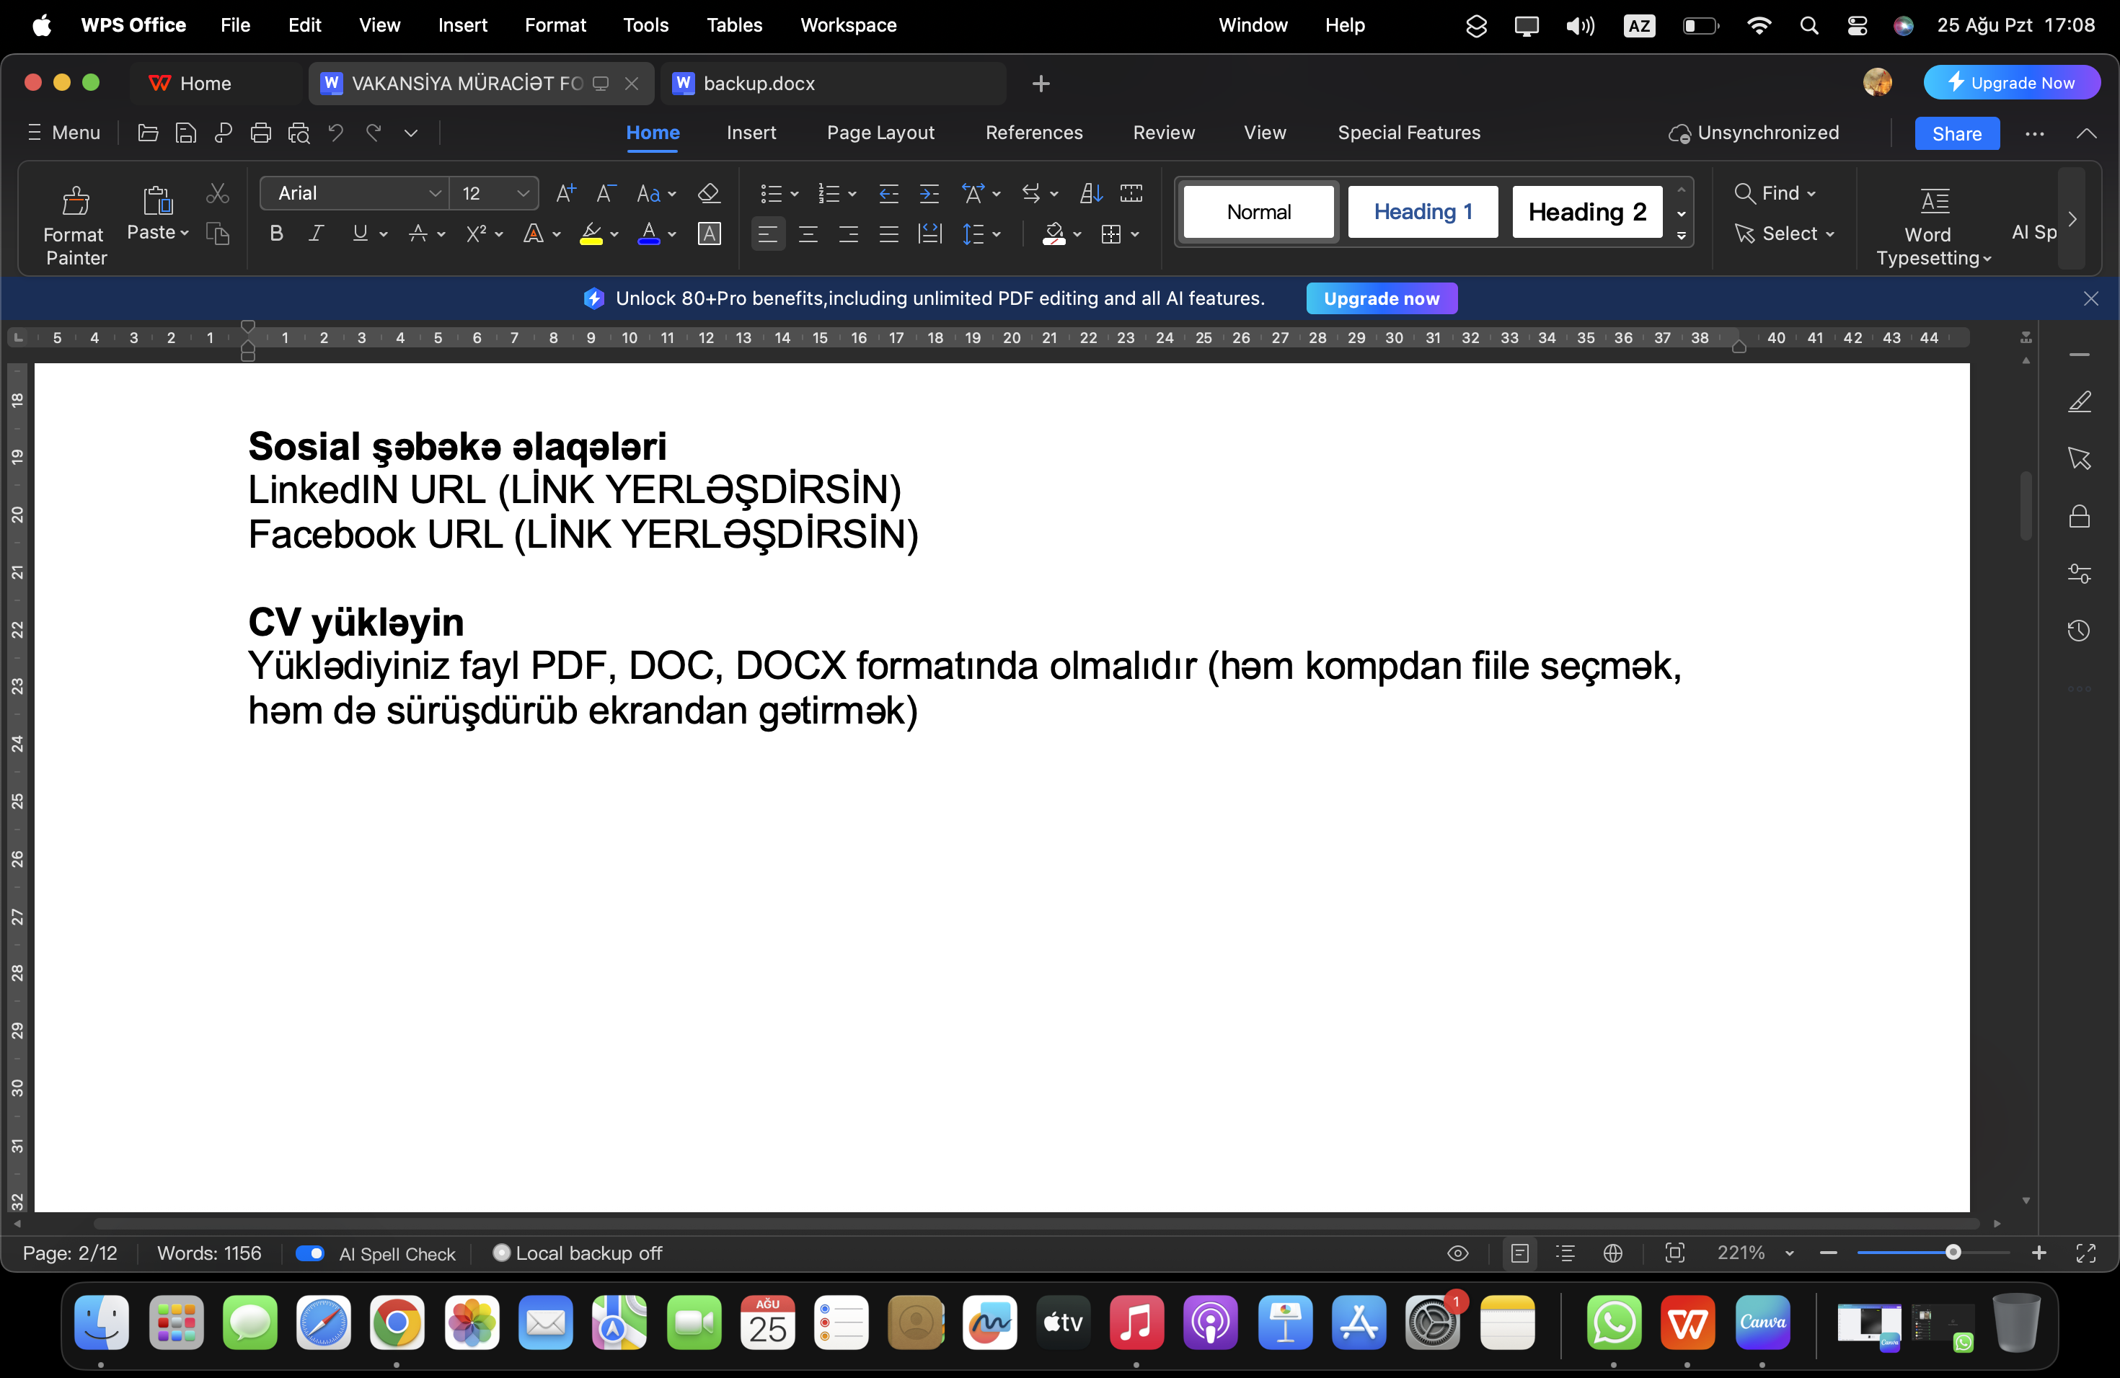
Task: Click the Format Painter icon
Action: (x=76, y=201)
